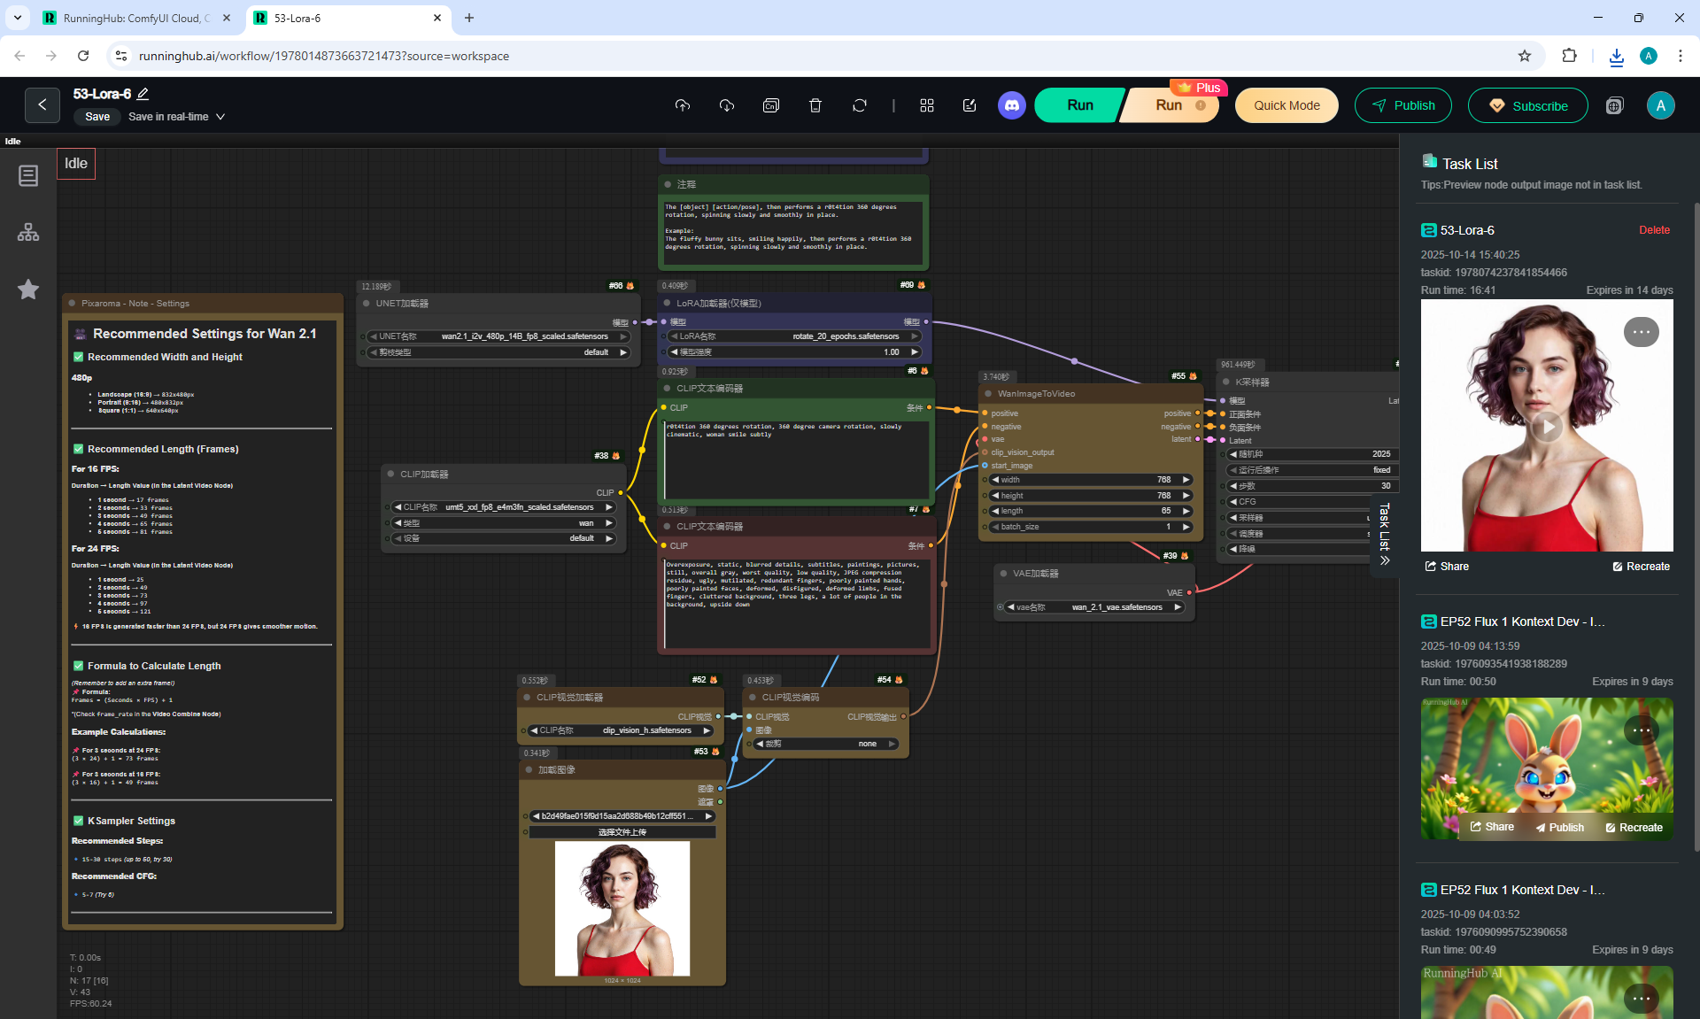Toggle the KSampler Settings checkbox
The image size is (1700, 1019).
pos(78,821)
